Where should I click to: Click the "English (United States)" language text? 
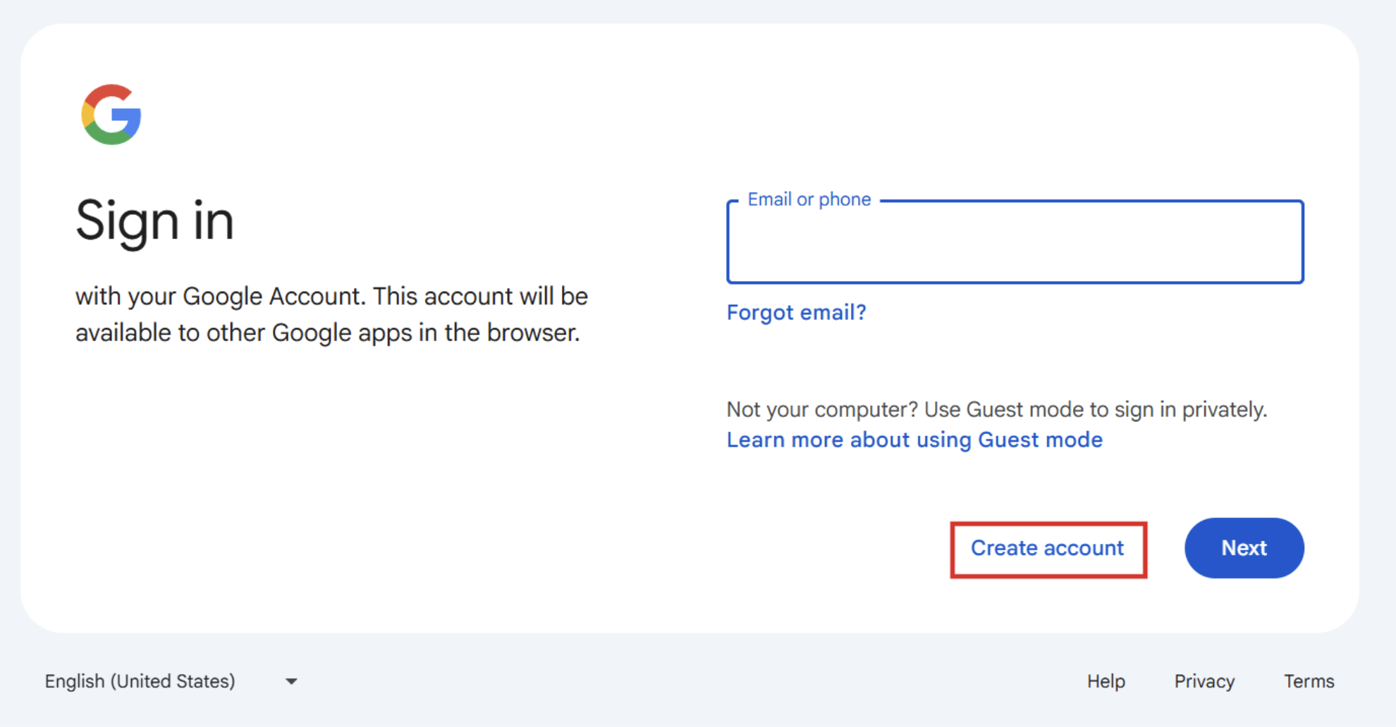point(140,681)
